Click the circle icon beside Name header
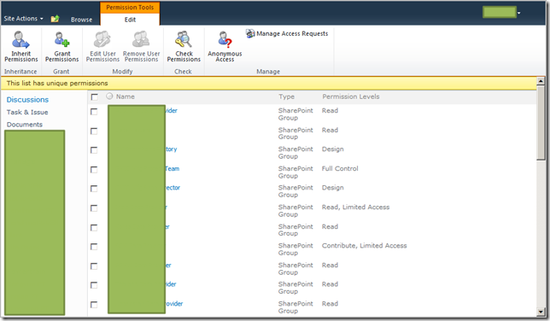 pos(110,96)
